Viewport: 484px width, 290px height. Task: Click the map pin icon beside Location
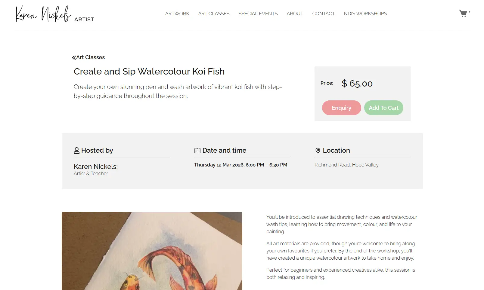[x=318, y=151]
